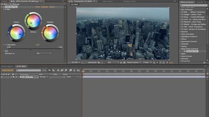Click the NY_Wide breadcrumb button in viewer
This screenshot has height=117, width=209.
(x=75, y=4)
